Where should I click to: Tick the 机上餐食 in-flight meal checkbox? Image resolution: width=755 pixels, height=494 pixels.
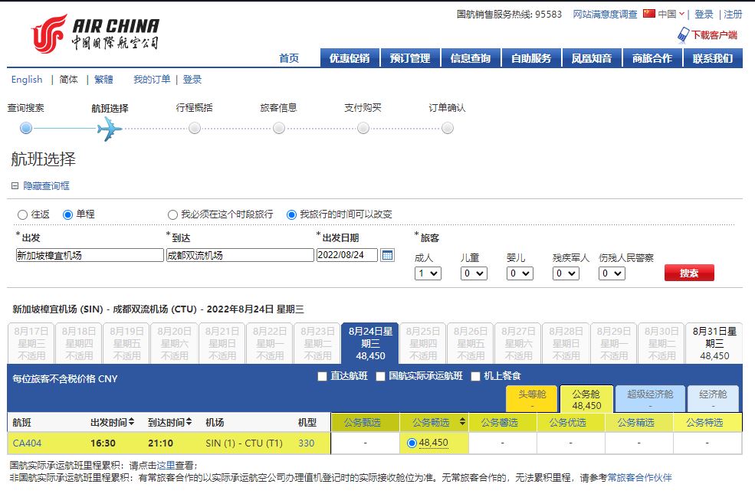tap(476, 376)
